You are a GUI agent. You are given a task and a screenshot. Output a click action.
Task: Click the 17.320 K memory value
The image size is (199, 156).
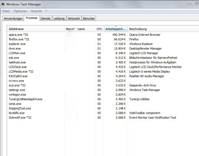point(120,44)
